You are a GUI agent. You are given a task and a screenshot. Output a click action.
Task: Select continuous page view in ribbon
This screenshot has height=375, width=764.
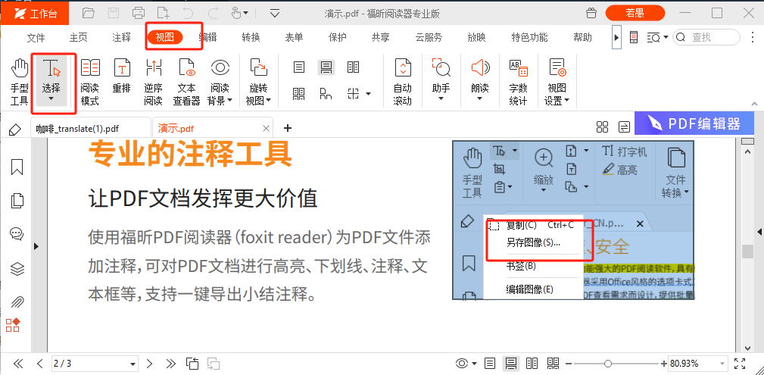pos(326,67)
